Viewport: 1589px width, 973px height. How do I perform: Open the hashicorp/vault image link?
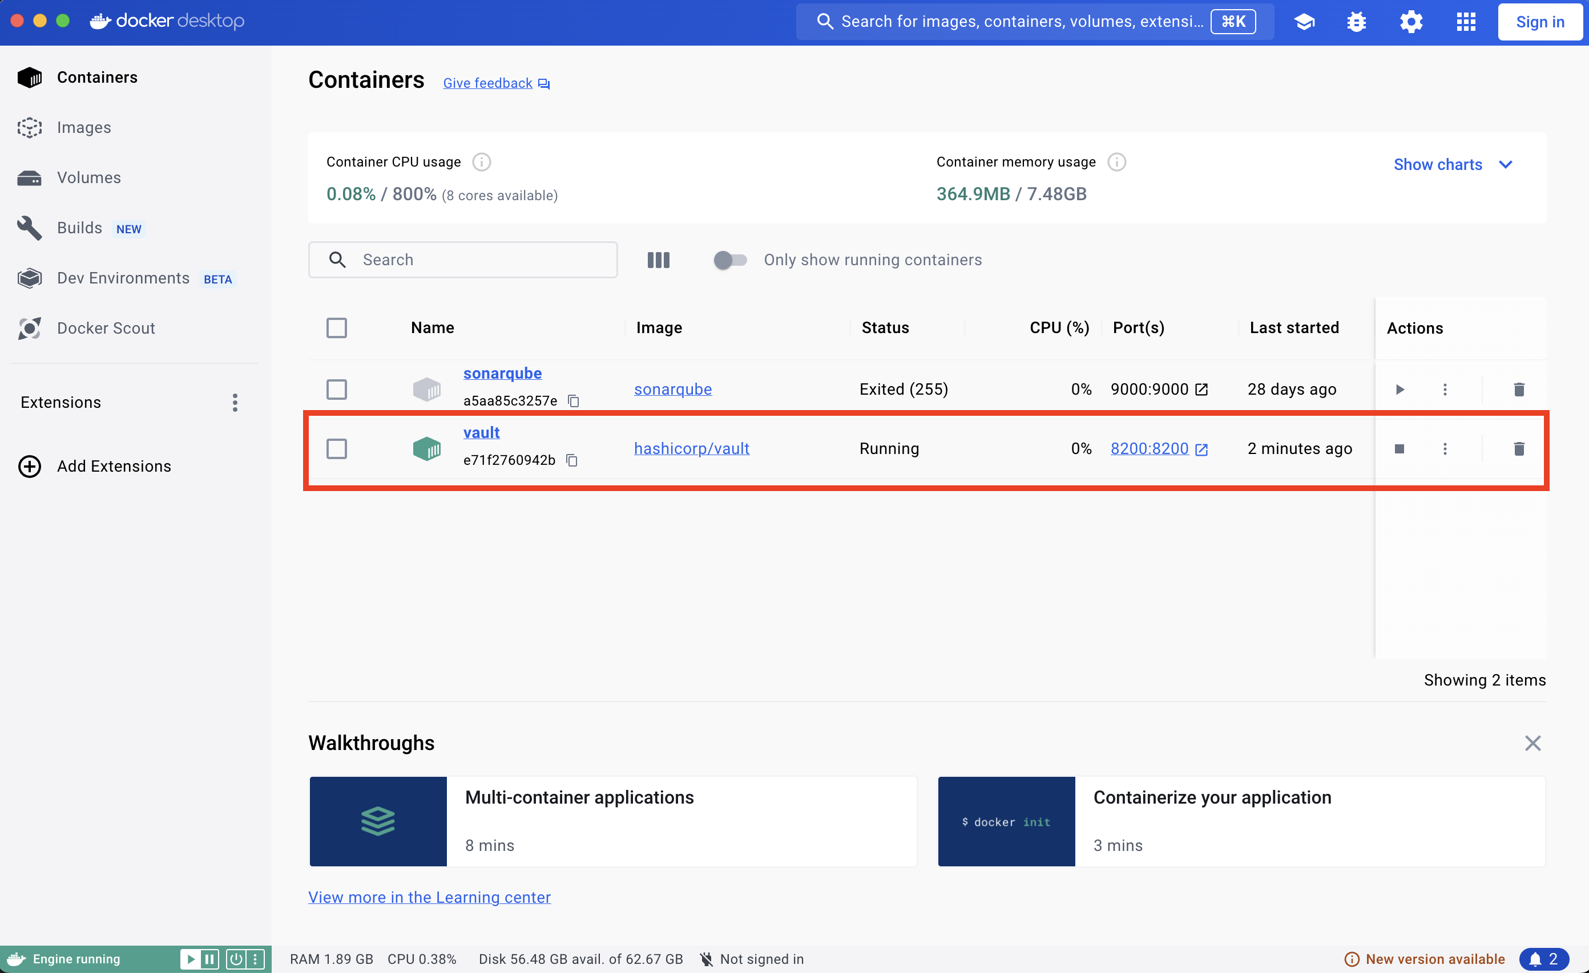pyautogui.click(x=691, y=448)
